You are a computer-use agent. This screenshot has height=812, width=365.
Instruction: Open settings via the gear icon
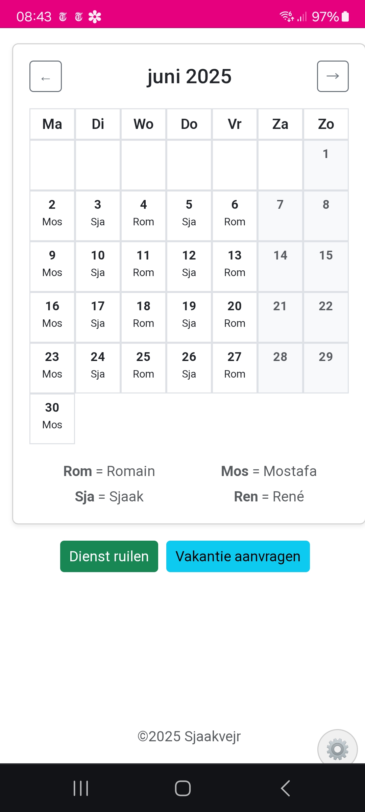click(x=337, y=748)
